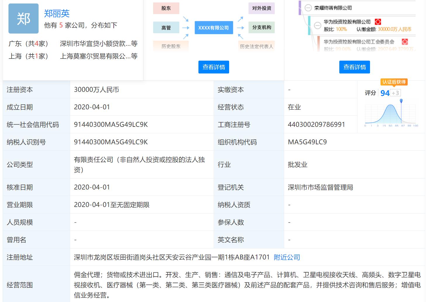Open 深圳市华宜贷小额贷款…等 company link
Screen dimensions: 427x302
[x=99, y=44]
